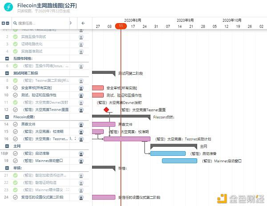Image resolution: width=267 pixels, height=206 pixels.
Task: Open assignee avatar for task row 8
Action: [81, 81]
